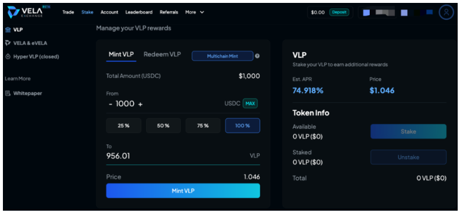Select the 100 % amount option
460x213 pixels.
tap(243, 125)
